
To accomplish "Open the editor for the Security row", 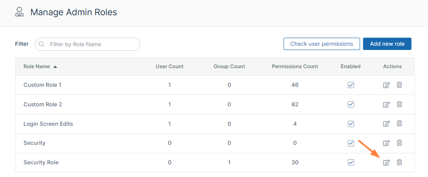I will point(386,143).
